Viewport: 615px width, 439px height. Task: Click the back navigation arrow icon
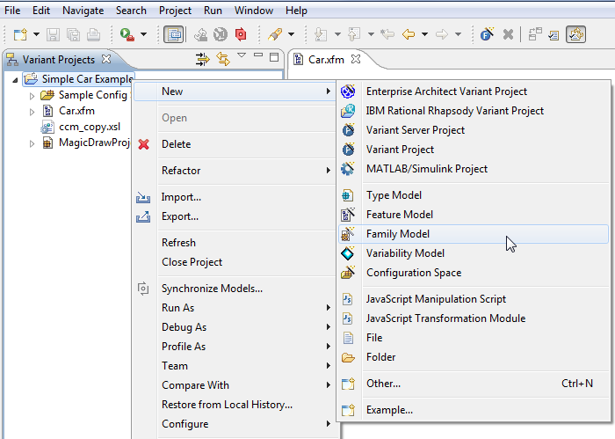pyautogui.click(x=409, y=34)
